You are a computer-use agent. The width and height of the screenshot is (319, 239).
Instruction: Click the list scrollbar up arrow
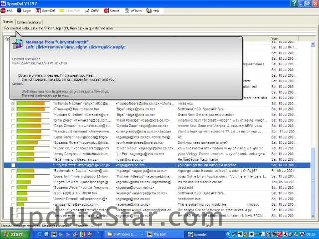point(313,44)
